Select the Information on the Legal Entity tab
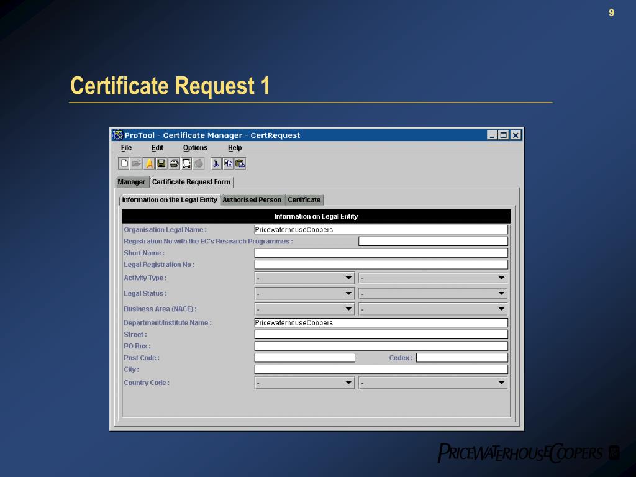 pos(170,199)
